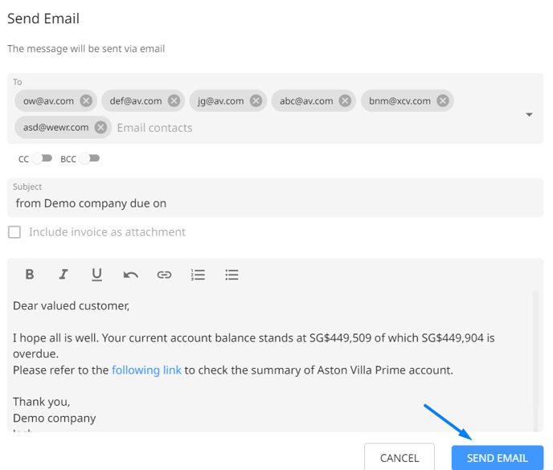The image size is (553, 470).
Task: Turn on the BCC toggle
Action: [x=89, y=158]
